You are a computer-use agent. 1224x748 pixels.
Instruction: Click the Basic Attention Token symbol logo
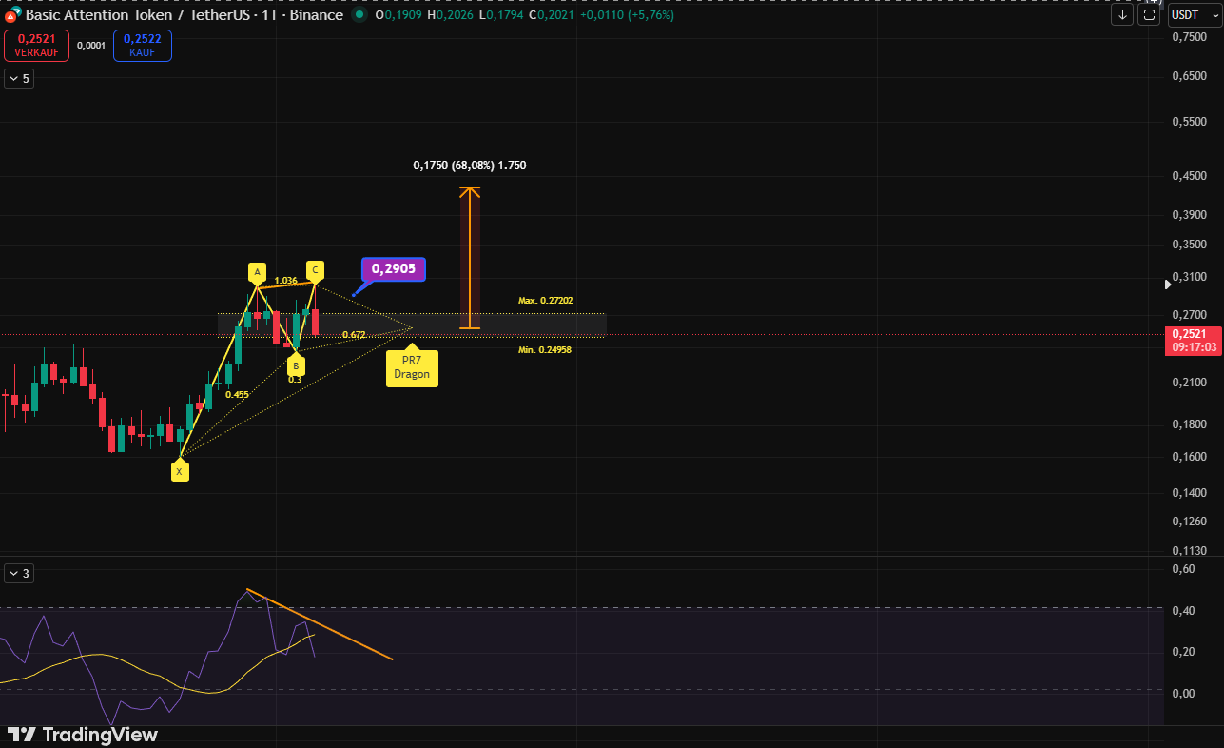(x=11, y=16)
